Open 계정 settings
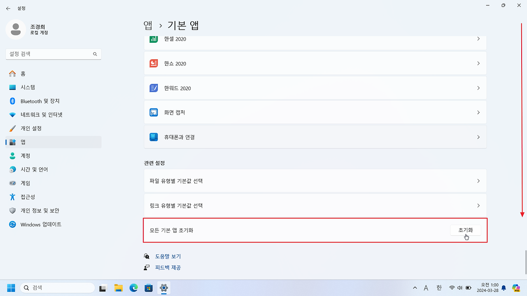Screen dimensions: 527x296 pyautogui.click(x=54, y=156)
